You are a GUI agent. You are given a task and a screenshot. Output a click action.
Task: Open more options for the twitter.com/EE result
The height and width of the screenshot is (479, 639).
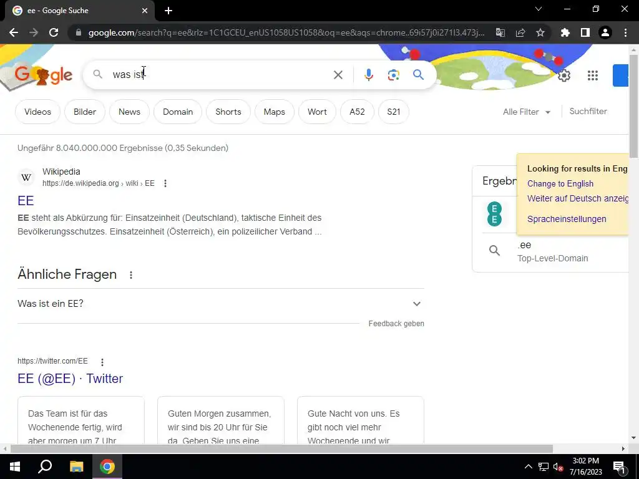(102, 362)
